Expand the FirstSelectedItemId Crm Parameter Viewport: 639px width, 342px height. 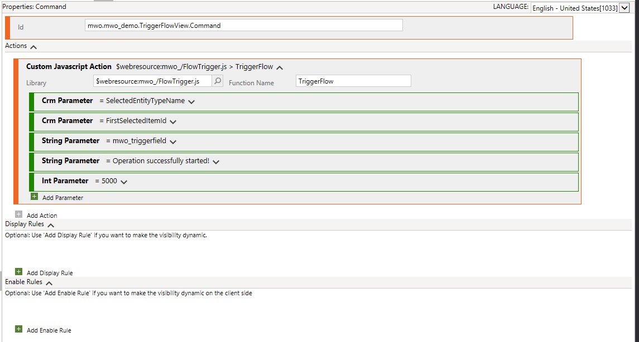(173, 122)
